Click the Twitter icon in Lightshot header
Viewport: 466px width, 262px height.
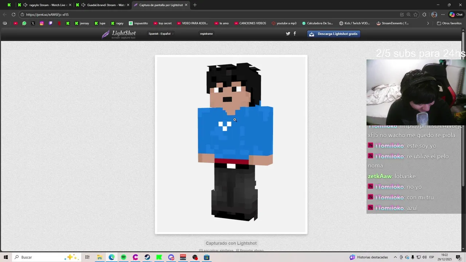coord(288,33)
